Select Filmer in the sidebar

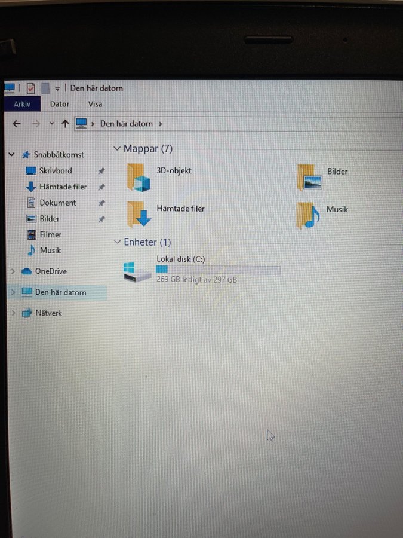pos(50,235)
